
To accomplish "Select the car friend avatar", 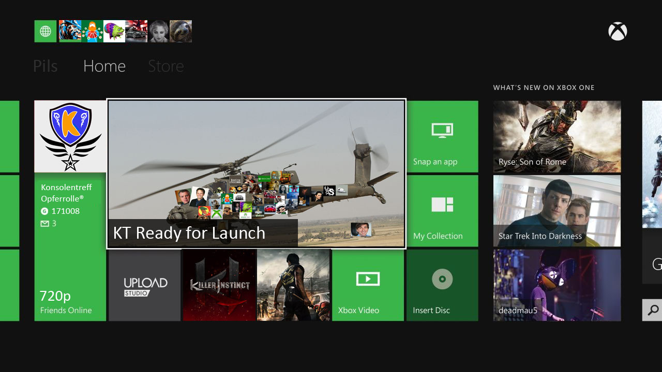I will (x=137, y=32).
